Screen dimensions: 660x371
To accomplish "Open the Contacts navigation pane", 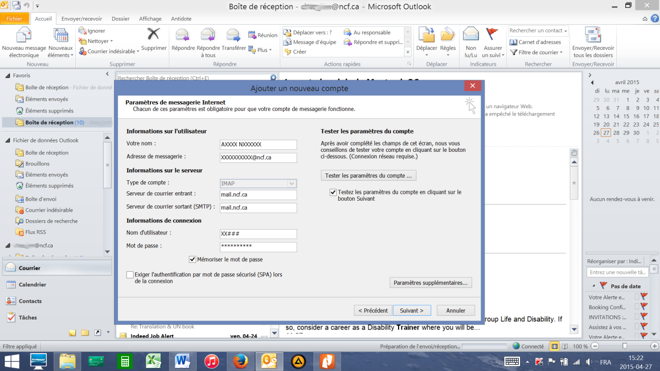I will point(57,301).
